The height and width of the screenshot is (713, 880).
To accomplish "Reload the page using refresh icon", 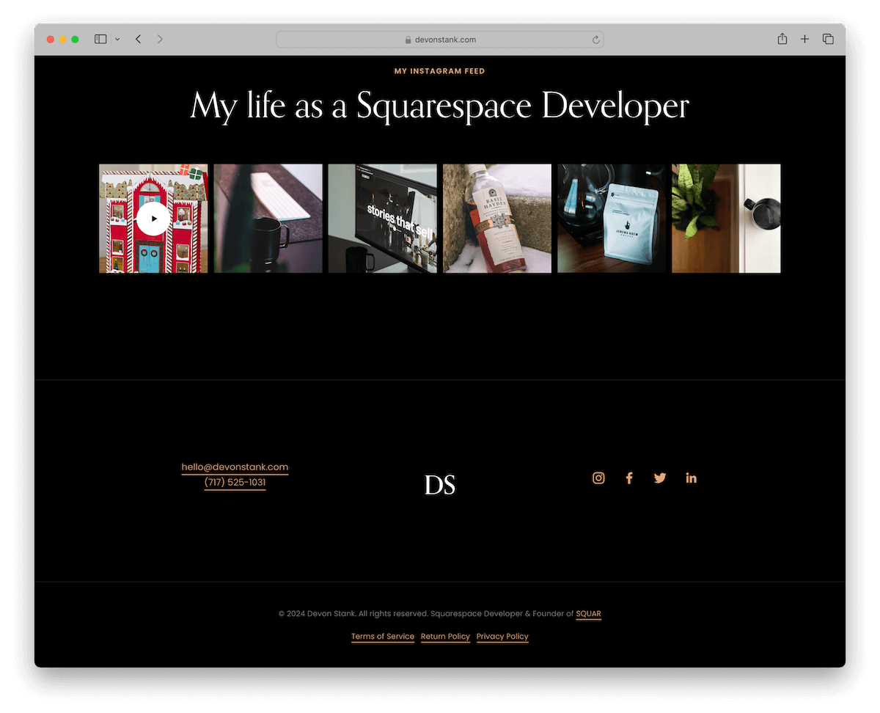I will pos(595,40).
